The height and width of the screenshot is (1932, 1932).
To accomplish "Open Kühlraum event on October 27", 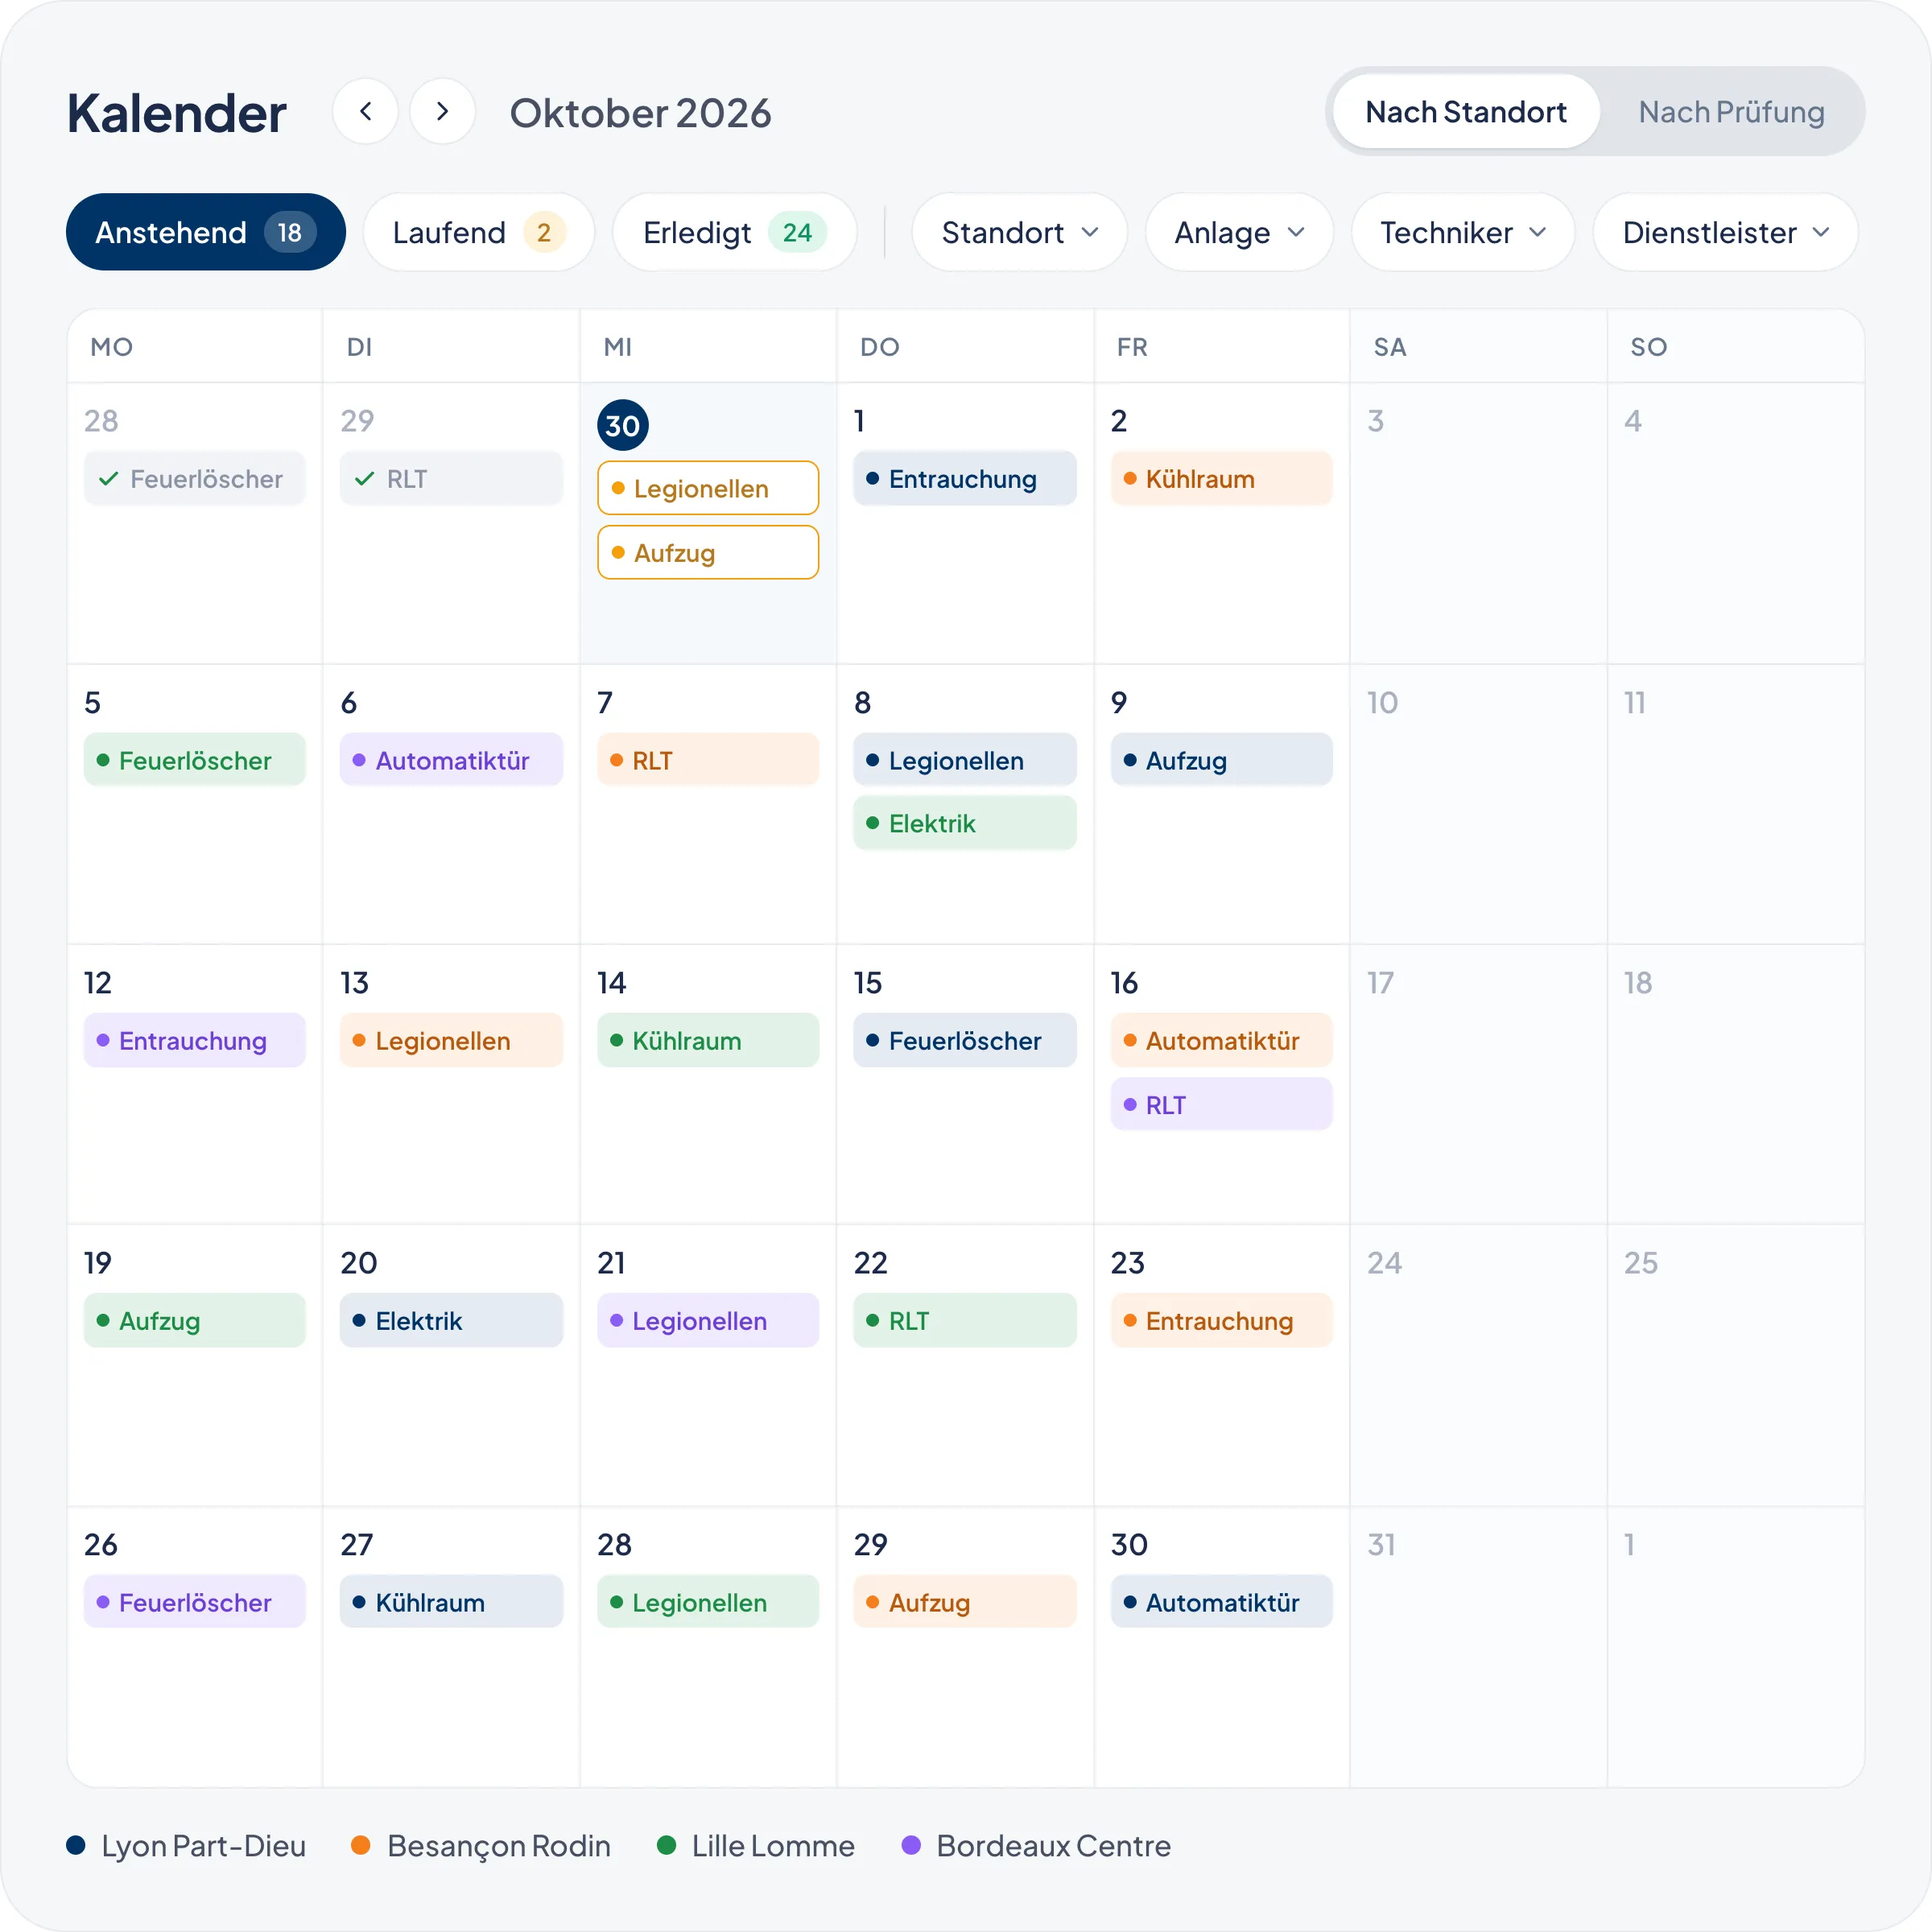I will [x=451, y=1602].
